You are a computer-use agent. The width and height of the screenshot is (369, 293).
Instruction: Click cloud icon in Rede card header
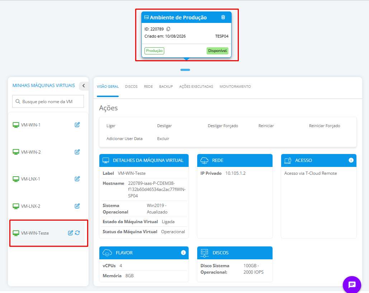pyautogui.click(x=204, y=160)
